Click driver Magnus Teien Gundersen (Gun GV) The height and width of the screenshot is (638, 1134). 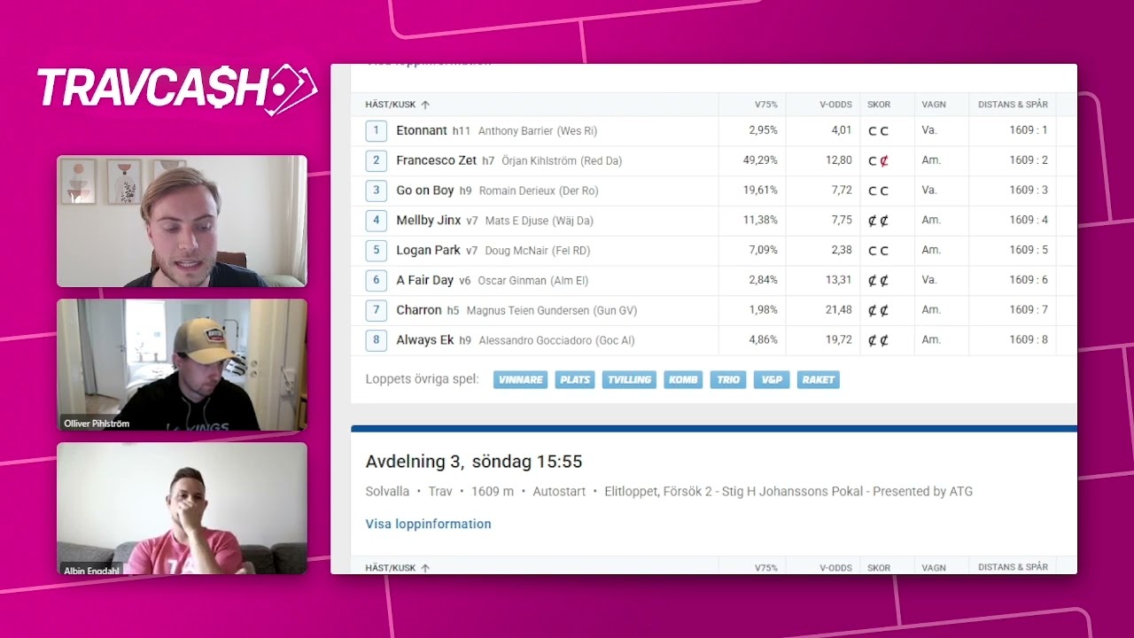pyautogui.click(x=552, y=311)
